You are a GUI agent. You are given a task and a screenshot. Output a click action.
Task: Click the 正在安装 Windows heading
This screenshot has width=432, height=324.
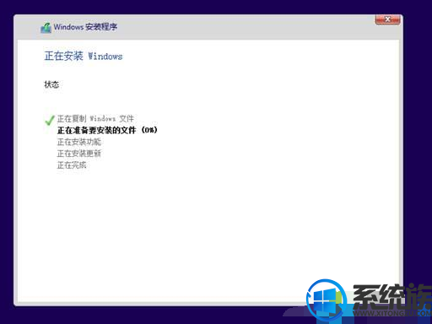84,56
